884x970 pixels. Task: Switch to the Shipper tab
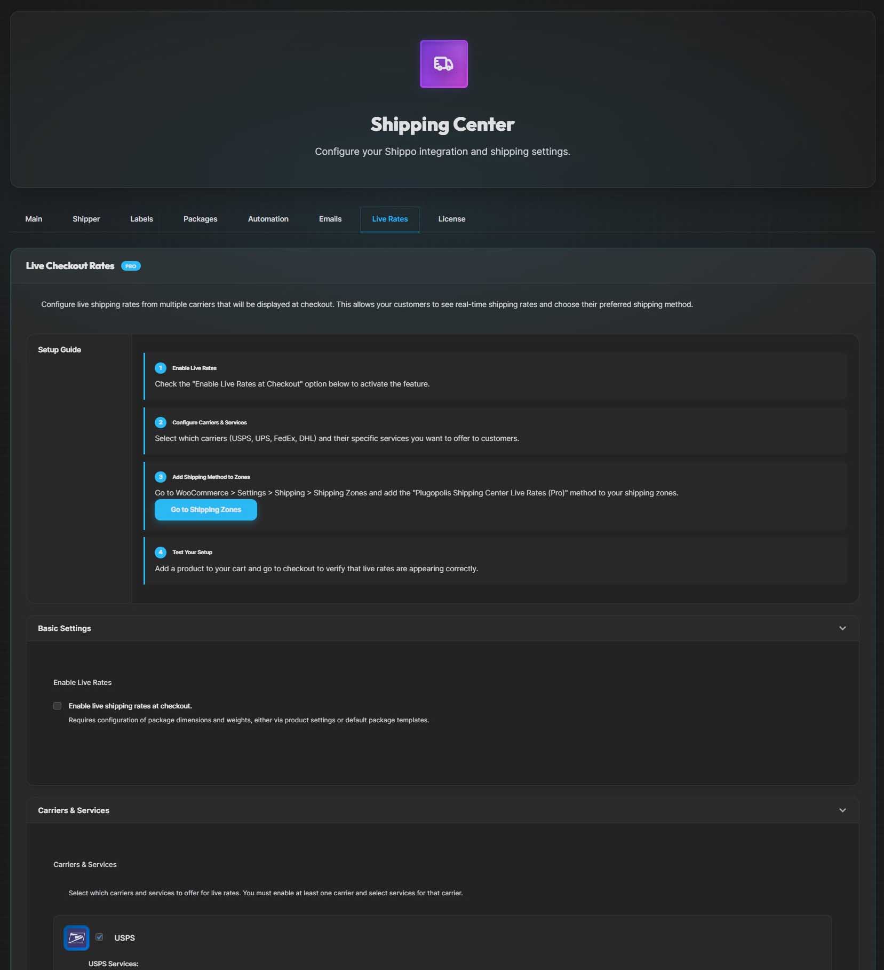tap(86, 219)
